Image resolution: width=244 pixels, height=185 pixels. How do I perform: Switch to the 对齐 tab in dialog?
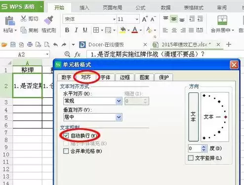click(86, 77)
